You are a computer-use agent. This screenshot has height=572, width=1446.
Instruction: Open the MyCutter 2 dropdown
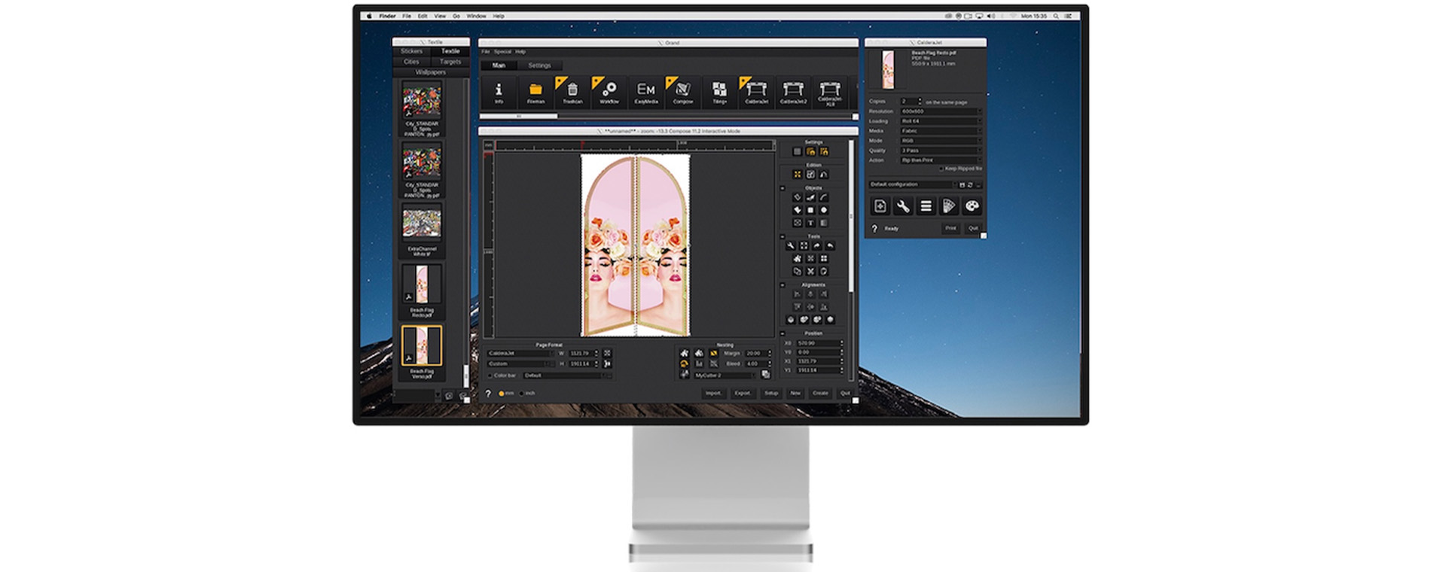point(724,375)
